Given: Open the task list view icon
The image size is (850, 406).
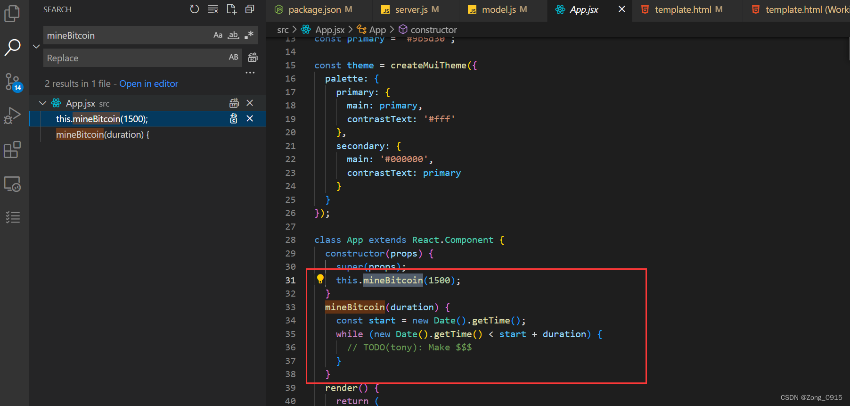Looking at the screenshot, I should tap(12, 217).
